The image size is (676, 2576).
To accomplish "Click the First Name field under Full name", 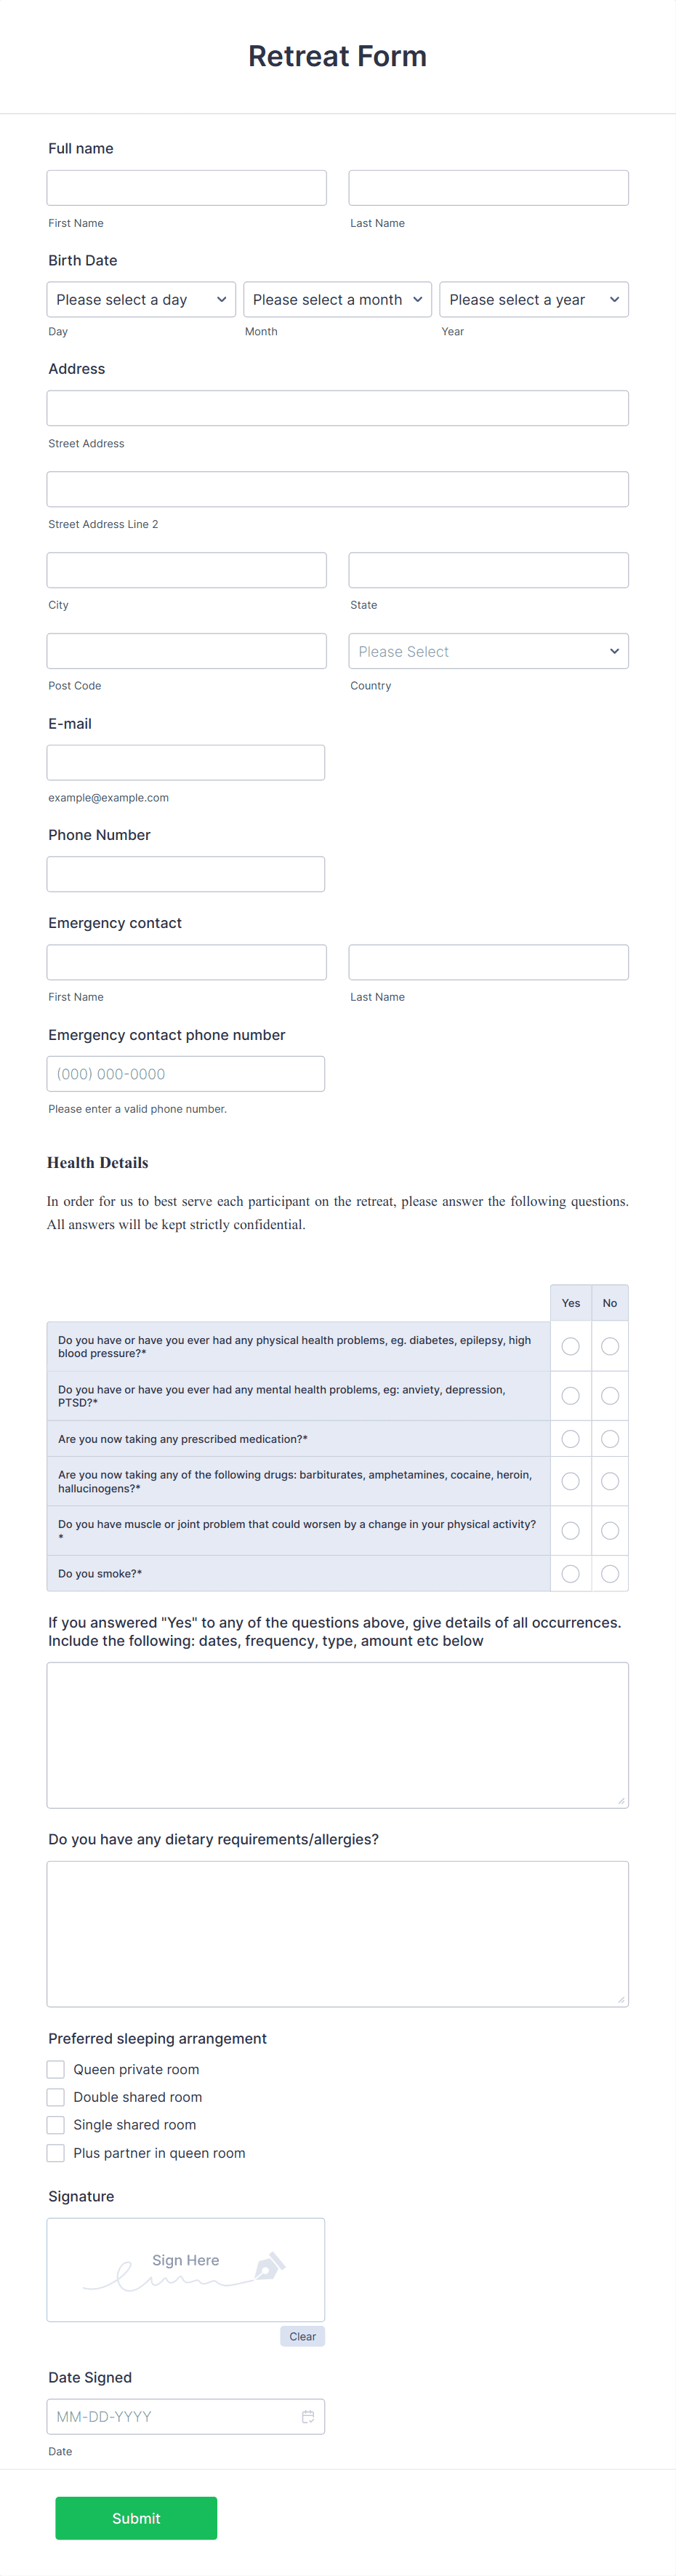I will pyautogui.click(x=186, y=187).
